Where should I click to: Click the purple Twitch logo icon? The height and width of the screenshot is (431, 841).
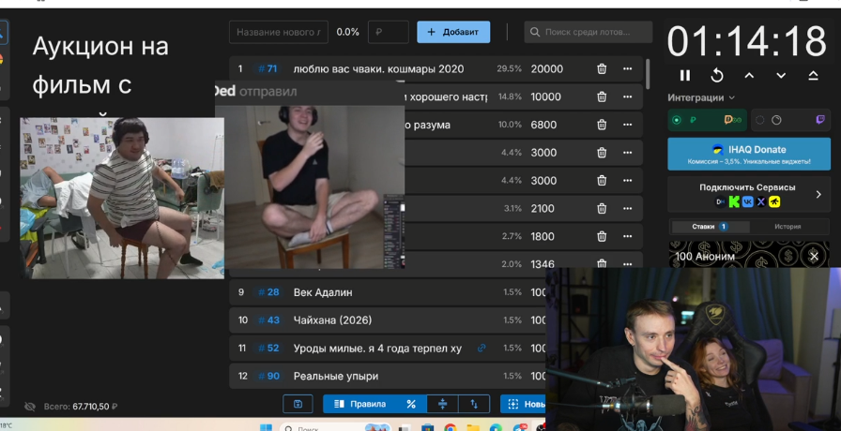coord(820,120)
